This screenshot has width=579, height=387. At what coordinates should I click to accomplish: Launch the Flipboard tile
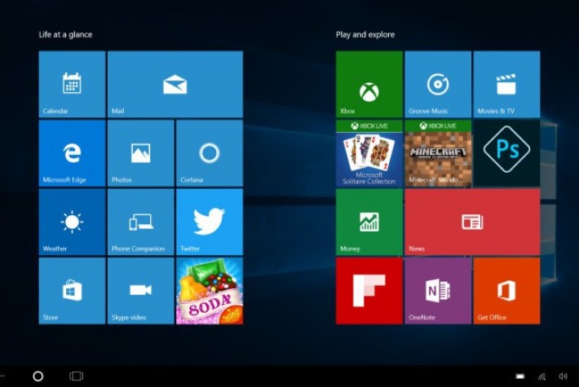point(369,291)
